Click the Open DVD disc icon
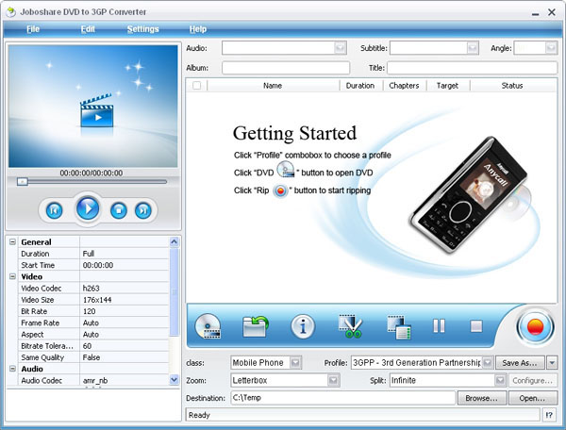The width and height of the screenshot is (566, 430). coord(208,326)
